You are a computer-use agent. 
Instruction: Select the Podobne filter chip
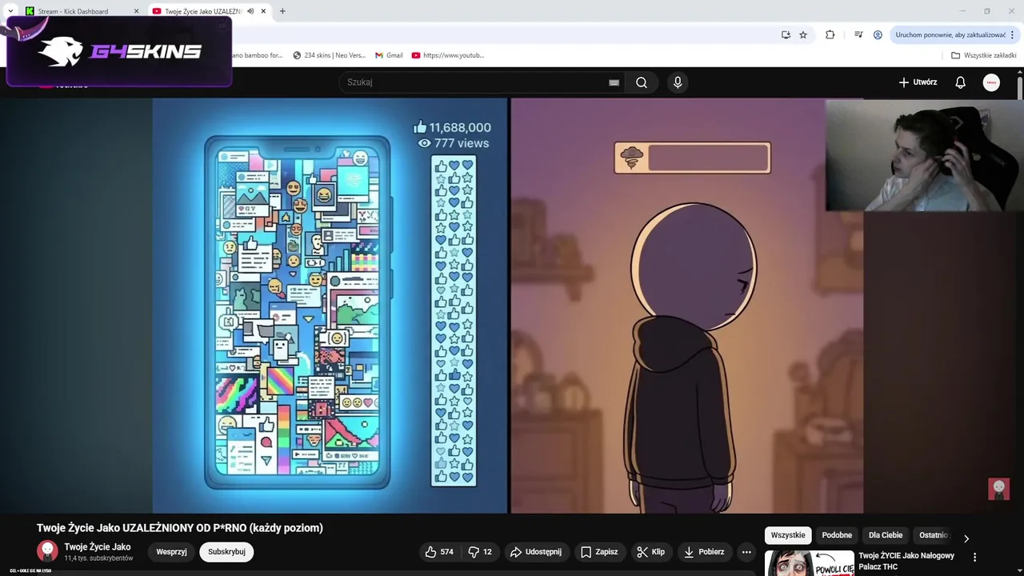point(837,535)
